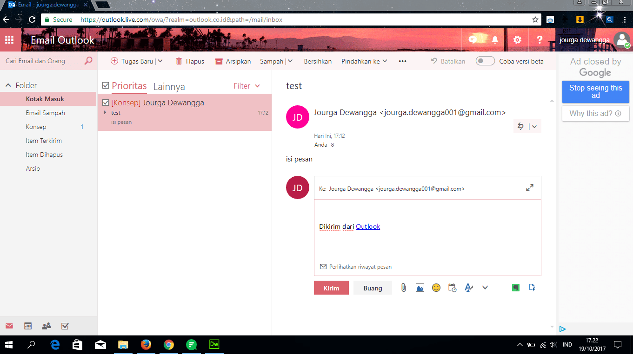Click the Evernote add-in icon
Screen dimensions: 633x354
pyautogui.click(x=516, y=288)
